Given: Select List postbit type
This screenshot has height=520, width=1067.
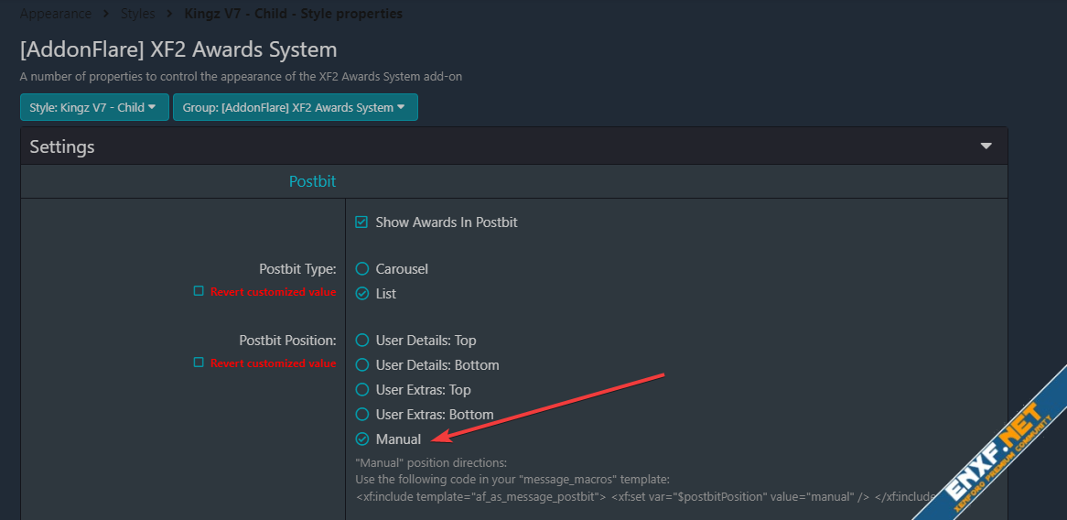Looking at the screenshot, I should (362, 294).
